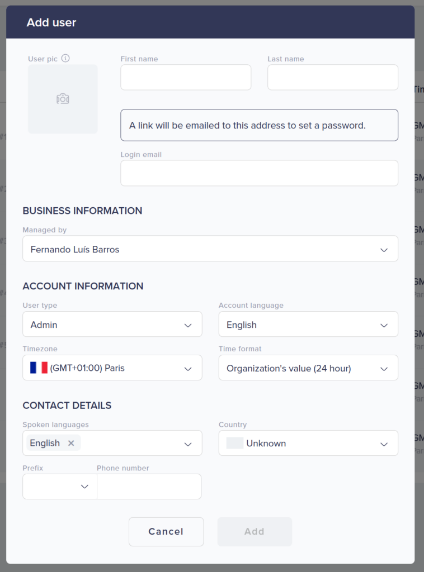This screenshot has width=424, height=572.
Task: Click the Country flag placeholder
Action: [234, 444]
